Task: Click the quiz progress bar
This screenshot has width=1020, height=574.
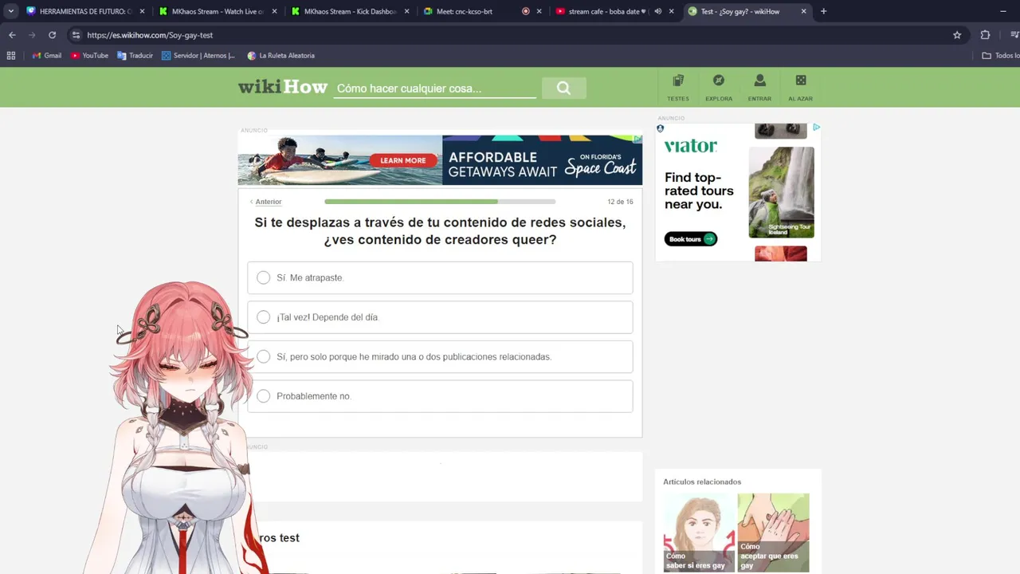Action: (440, 202)
